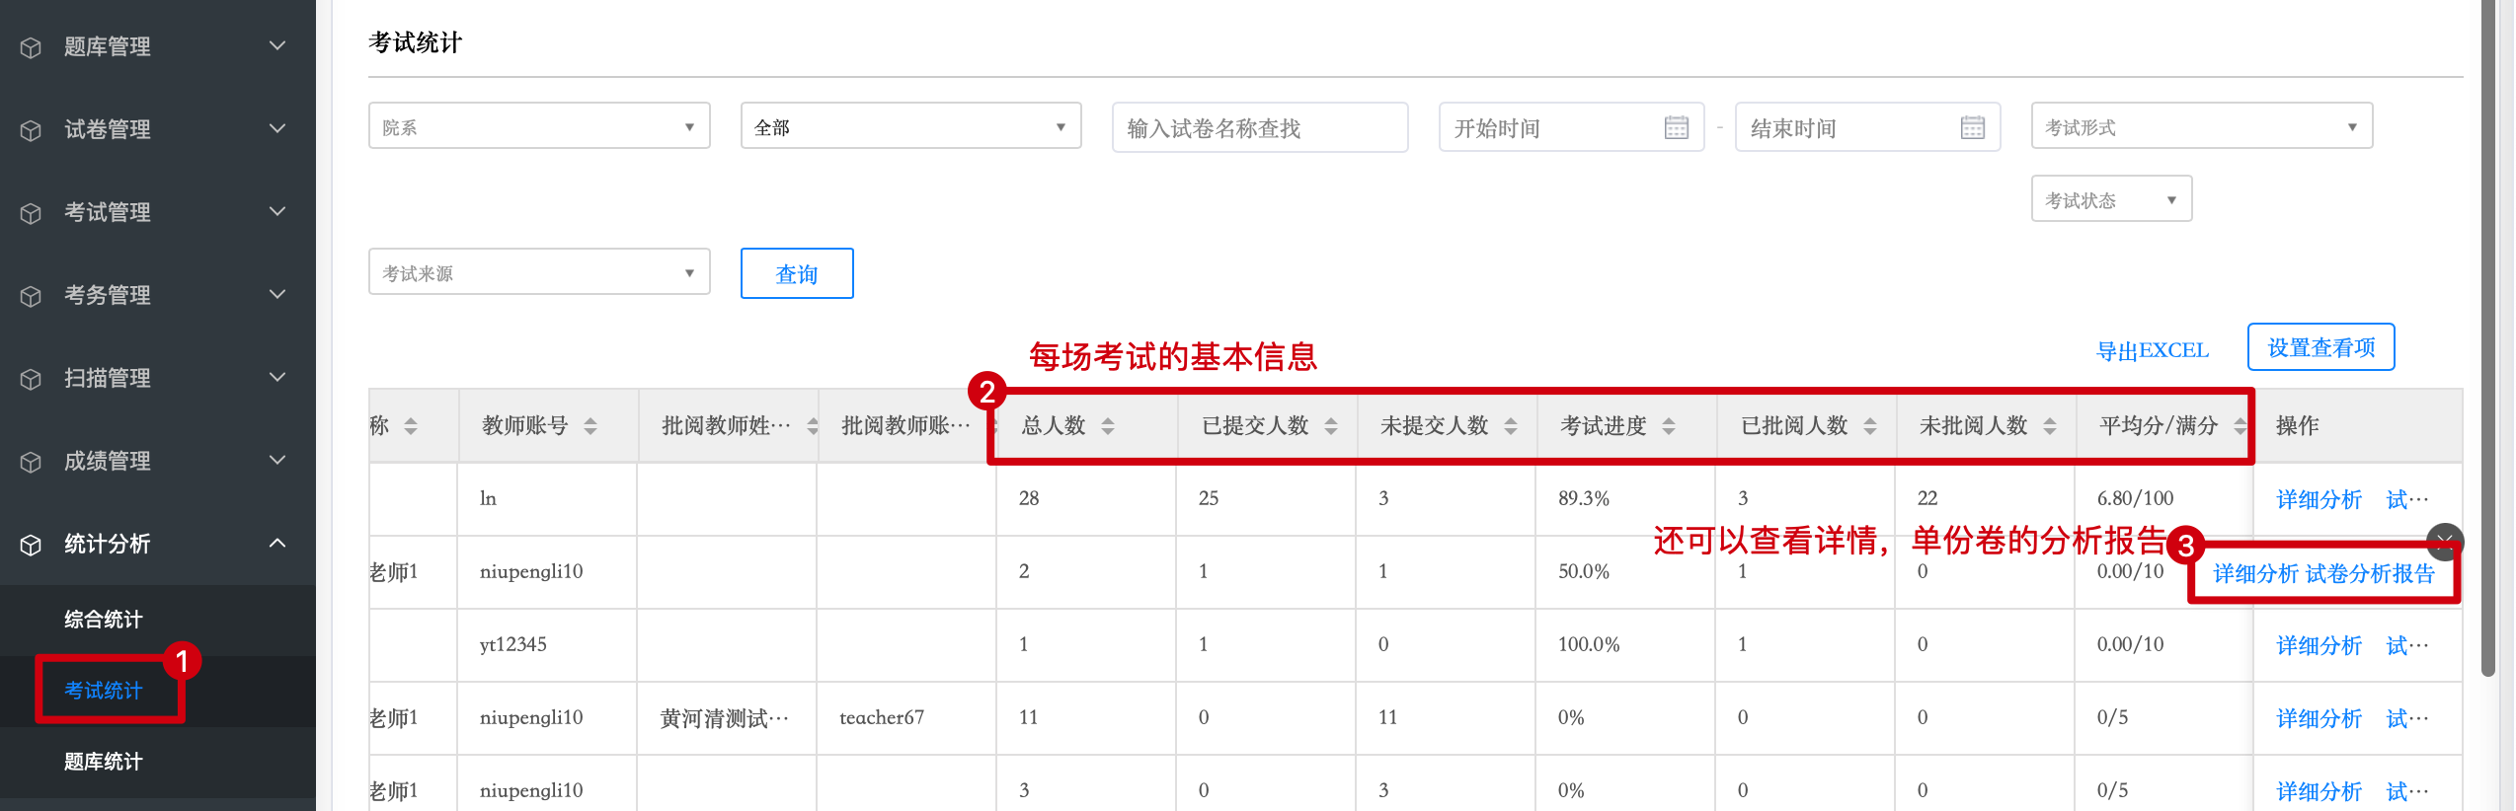The image size is (2516, 811).
Task: Open 成绩管理 in the sidebar
Action: tap(158, 461)
